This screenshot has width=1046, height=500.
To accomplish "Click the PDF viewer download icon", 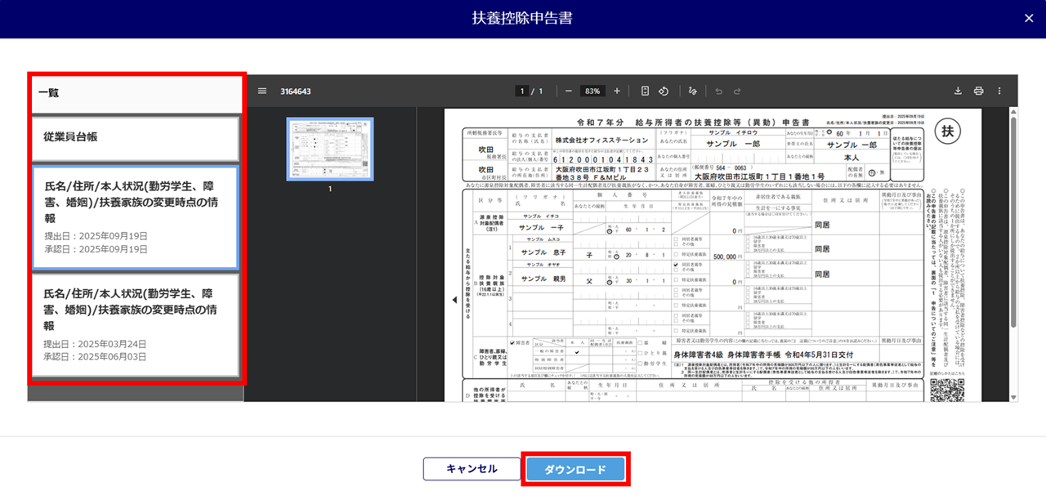I will [x=958, y=91].
